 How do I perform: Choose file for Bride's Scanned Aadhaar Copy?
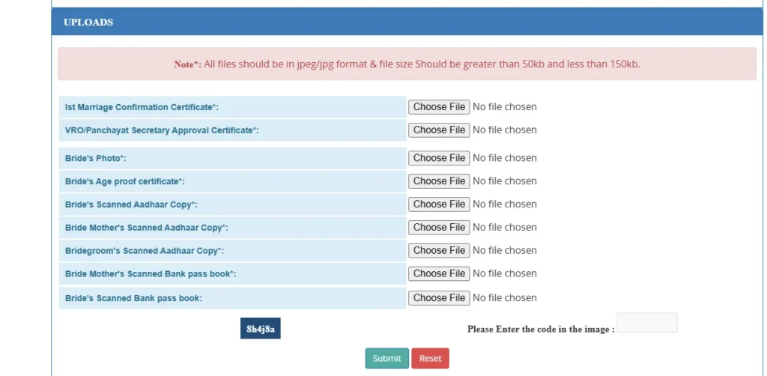[x=439, y=204]
